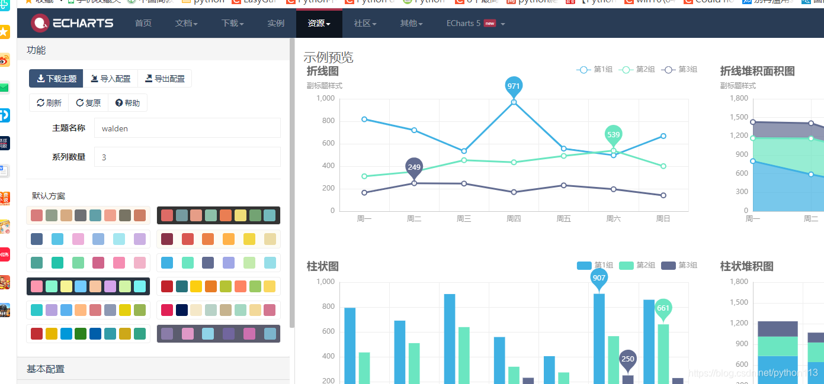Click the 柱状堆积图 chart title
Viewport: 824px width, 384px height.
(747, 266)
